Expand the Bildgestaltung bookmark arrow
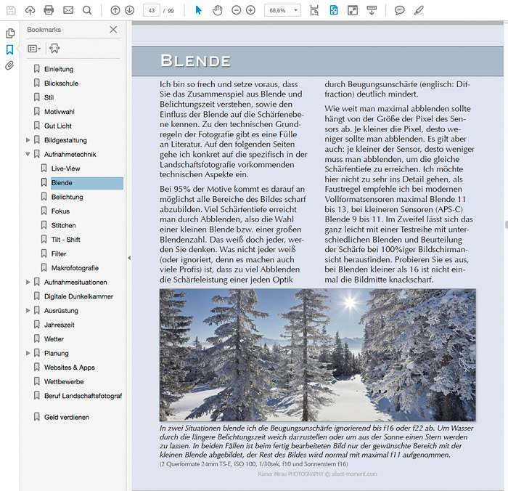The height and width of the screenshot is (491, 508). pyautogui.click(x=28, y=140)
